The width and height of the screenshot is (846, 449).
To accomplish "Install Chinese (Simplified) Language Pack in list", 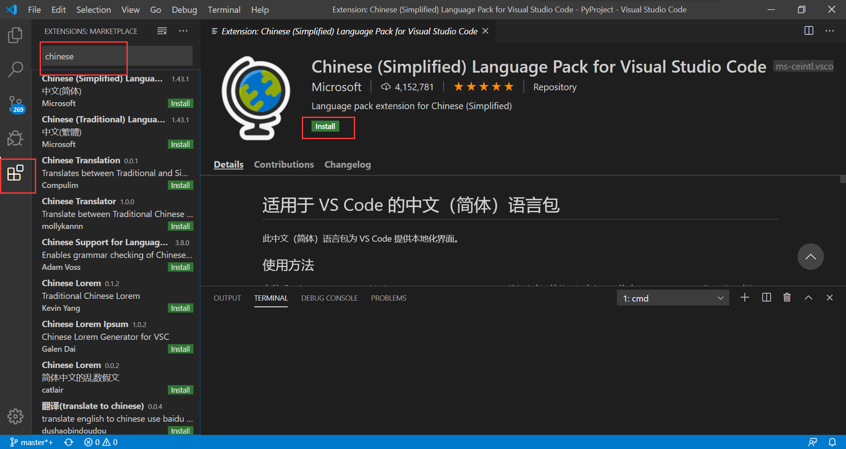I will pos(180,103).
